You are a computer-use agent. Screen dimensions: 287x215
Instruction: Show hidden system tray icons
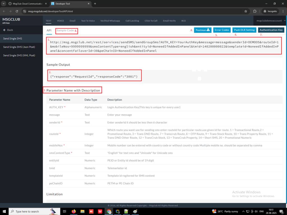pos(243,212)
